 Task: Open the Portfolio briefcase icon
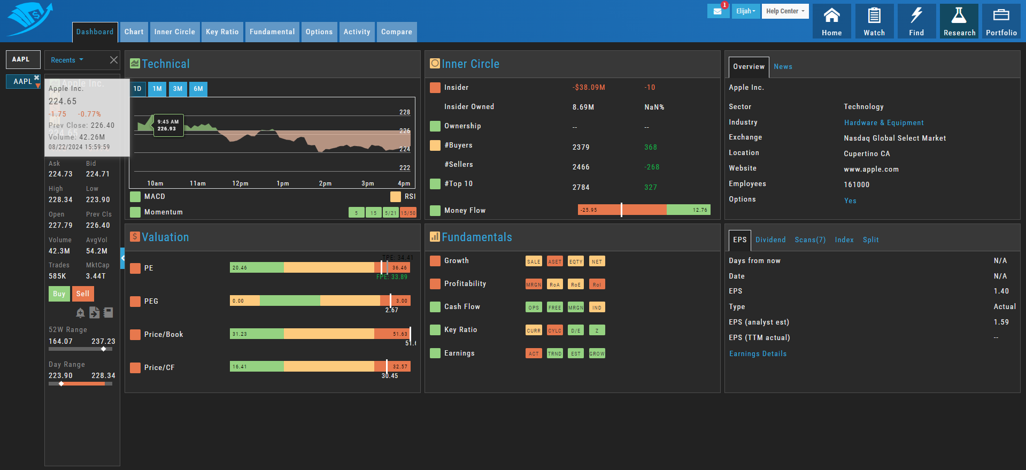click(1001, 21)
